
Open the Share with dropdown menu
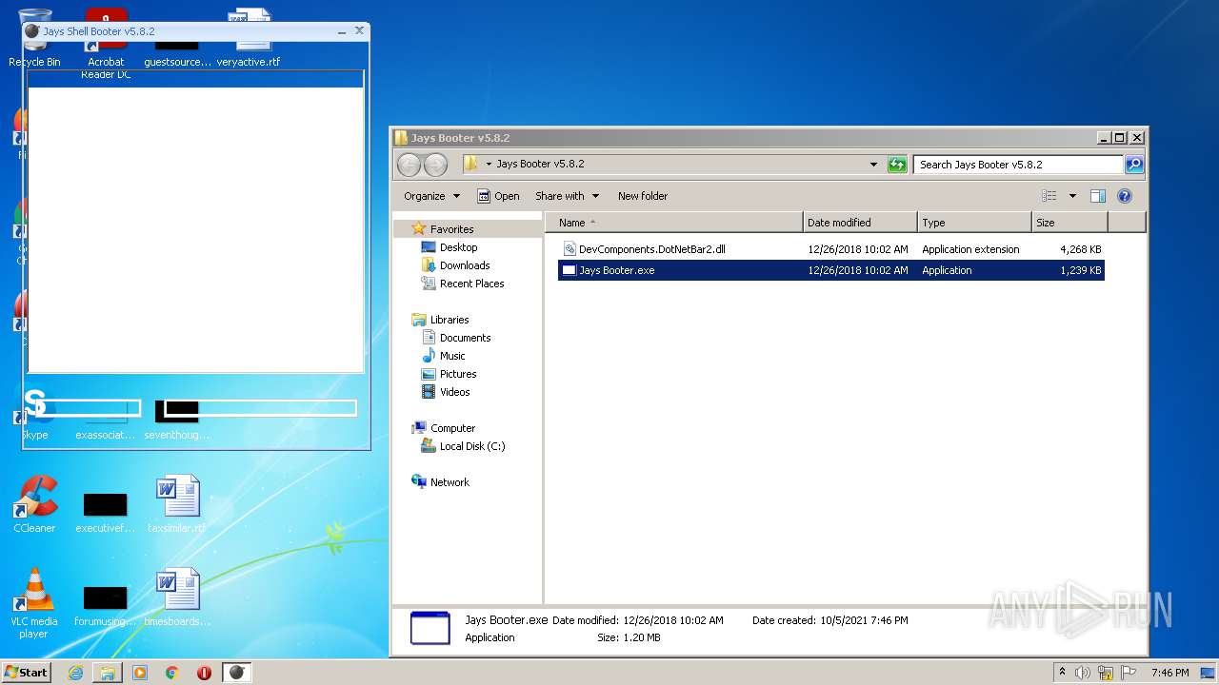tap(567, 196)
